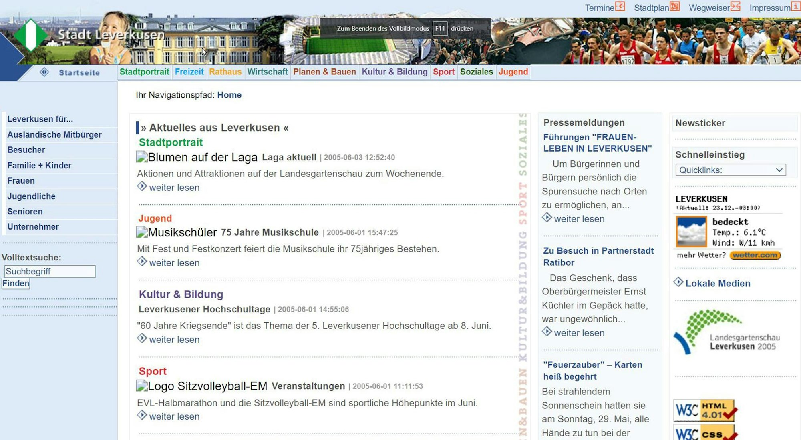Expand the Quicklinks dropdown

click(x=731, y=170)
